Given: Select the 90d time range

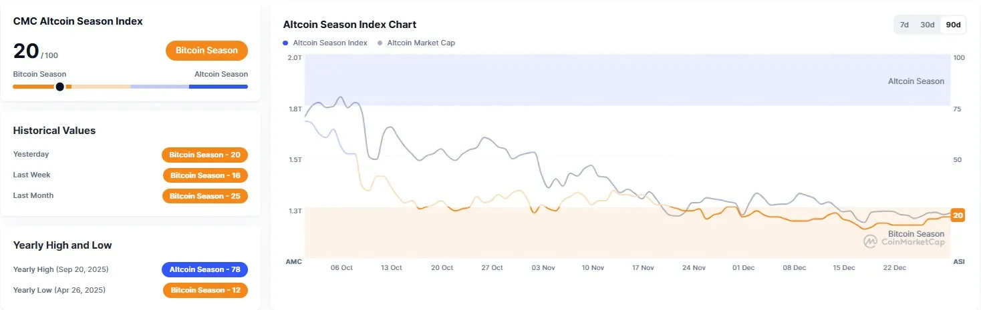Looking at the screenshot, I should pyautogui.click(x=953, y=25).
